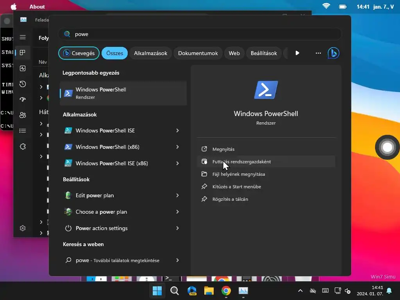Switch to the Web filter tab
The height and width of the screenshot is (300, 400).
234,53
